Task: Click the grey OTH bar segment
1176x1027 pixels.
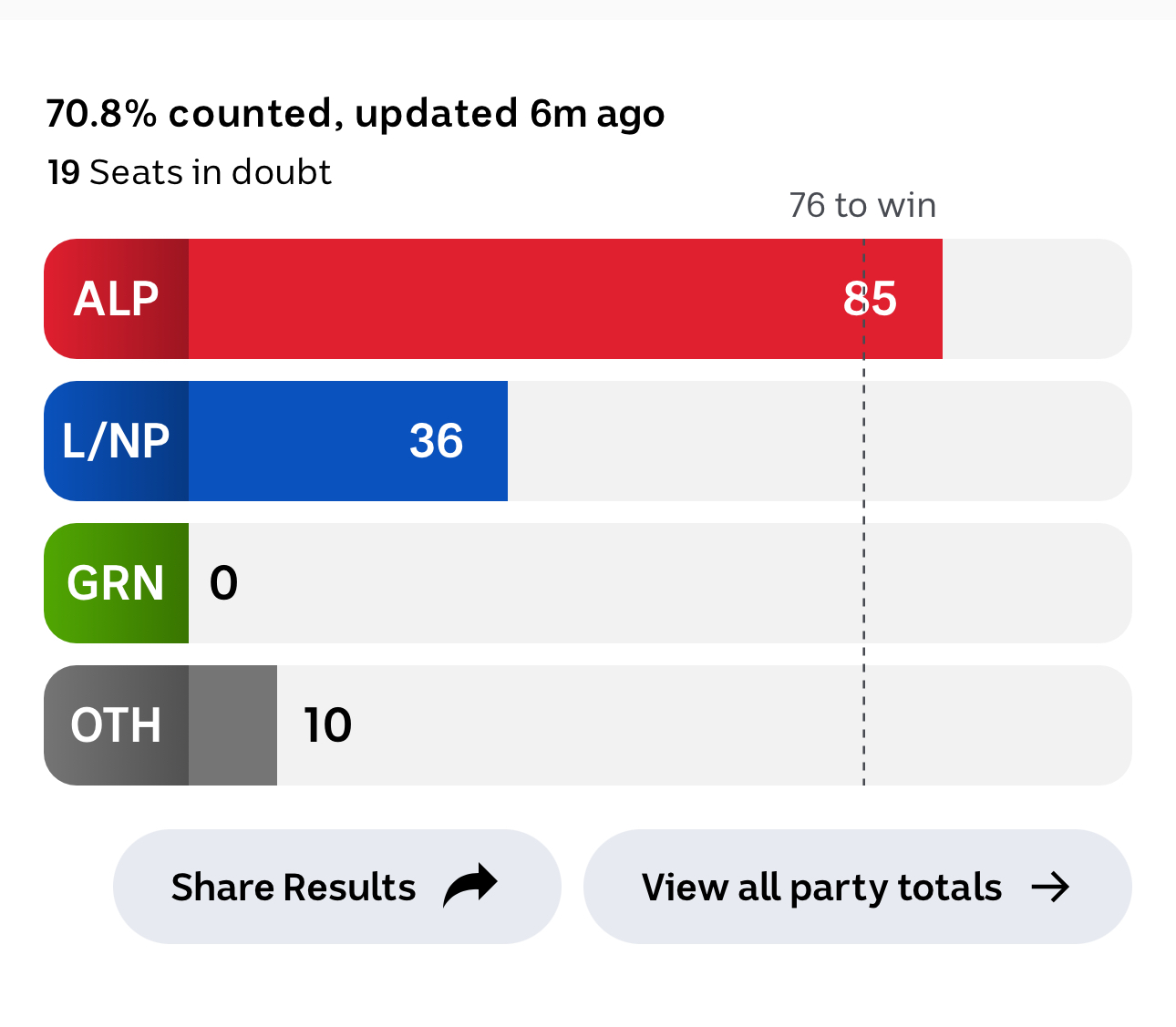Action: [232, 725]
